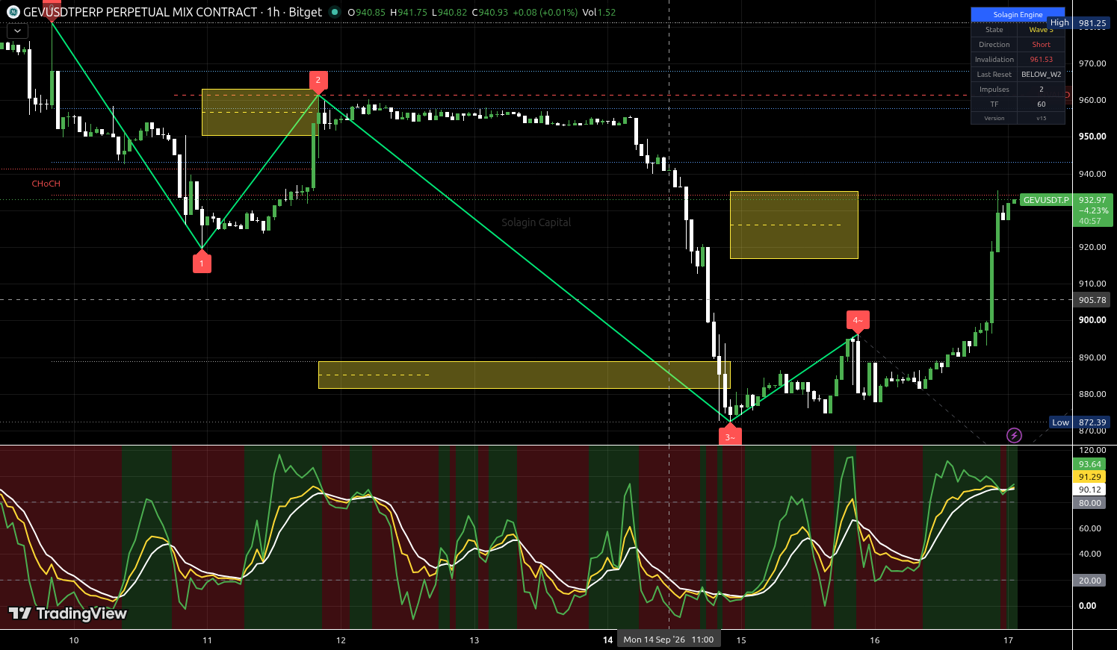Click the Solagin Engine table header
This screenshot has width=1117, height=650.
point(1018,15)
